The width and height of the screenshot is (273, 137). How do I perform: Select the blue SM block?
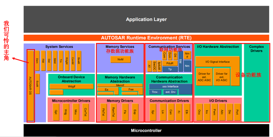pos(180,61)
